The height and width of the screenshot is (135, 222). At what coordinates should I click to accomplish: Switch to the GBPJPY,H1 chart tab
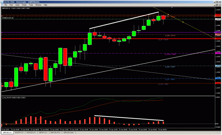[43, 133]
